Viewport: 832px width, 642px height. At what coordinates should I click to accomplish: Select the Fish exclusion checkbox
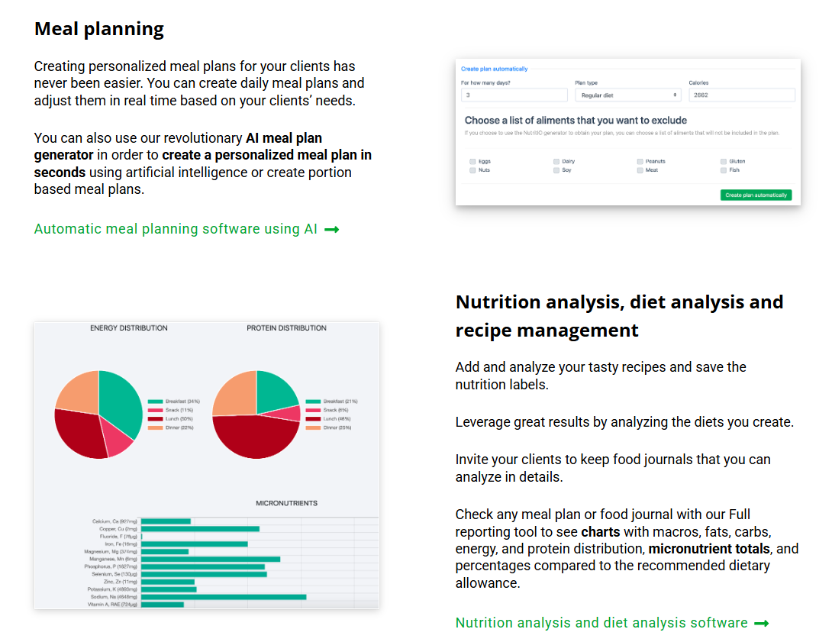(x=724, y=170)
